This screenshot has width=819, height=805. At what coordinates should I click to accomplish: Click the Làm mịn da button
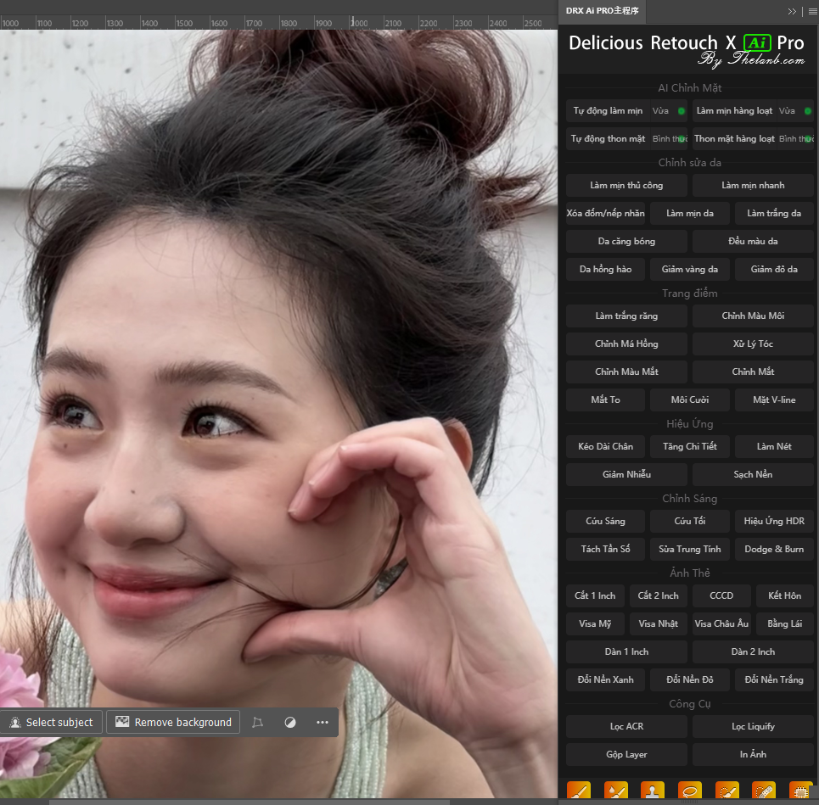point(689,214)
